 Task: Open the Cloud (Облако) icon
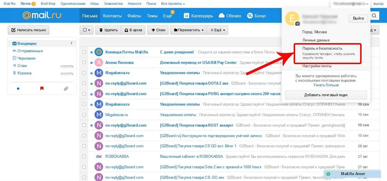point(222,16)
